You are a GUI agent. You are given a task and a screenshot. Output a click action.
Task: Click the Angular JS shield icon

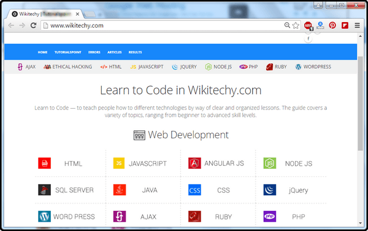[x=194, y=163]
